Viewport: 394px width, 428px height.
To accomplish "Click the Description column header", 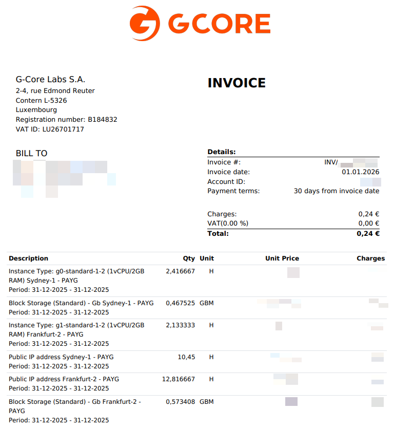I will 28,258.
